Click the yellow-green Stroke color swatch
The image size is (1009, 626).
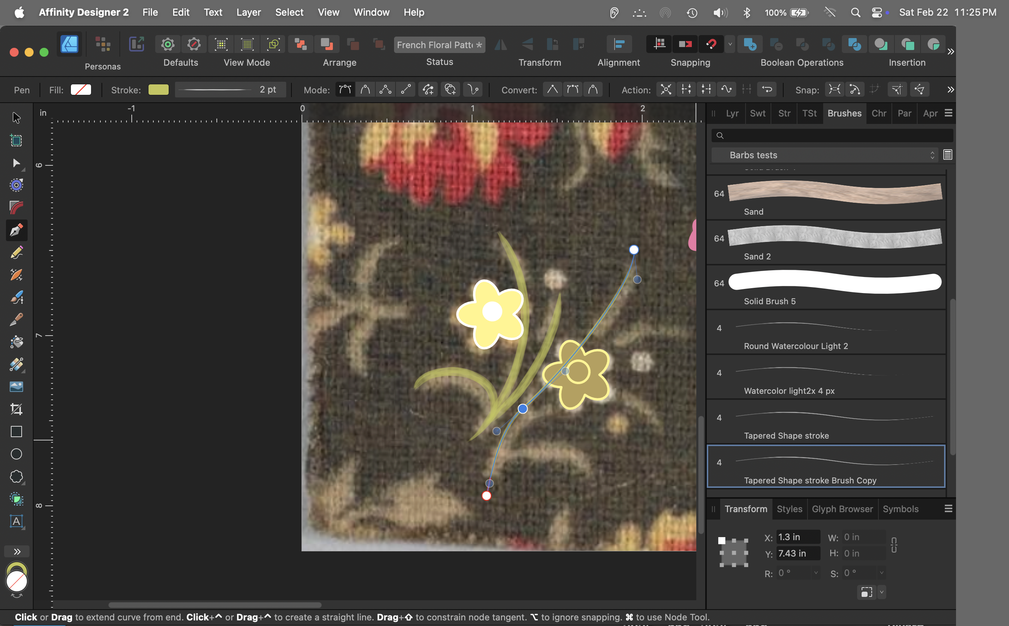coord(159,90)
